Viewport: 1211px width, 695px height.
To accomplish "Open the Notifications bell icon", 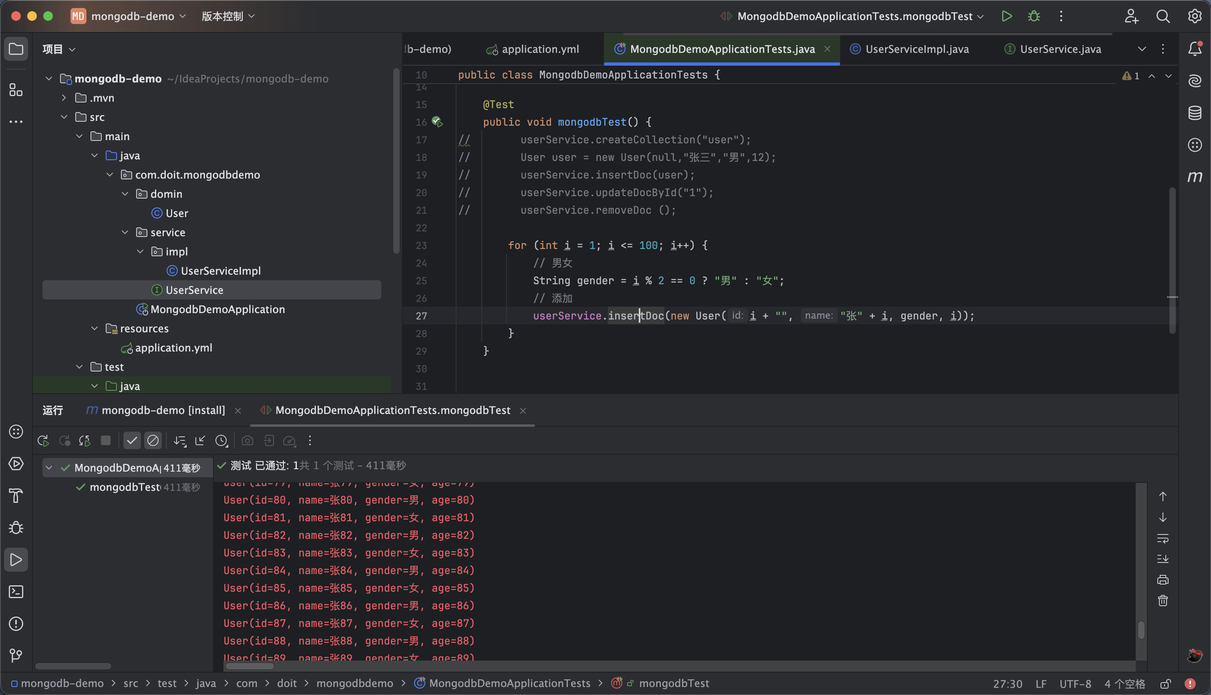I will (x=1194, y=49).
